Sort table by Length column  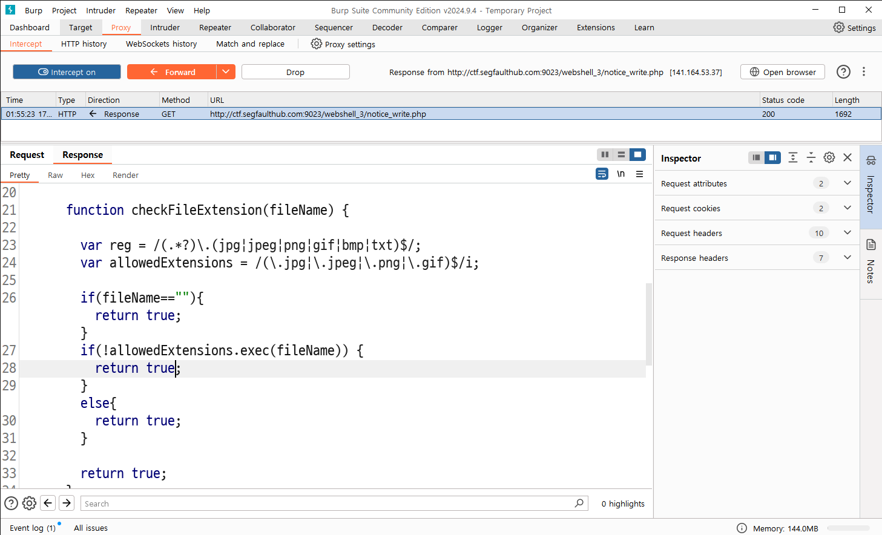coord(856,100)
